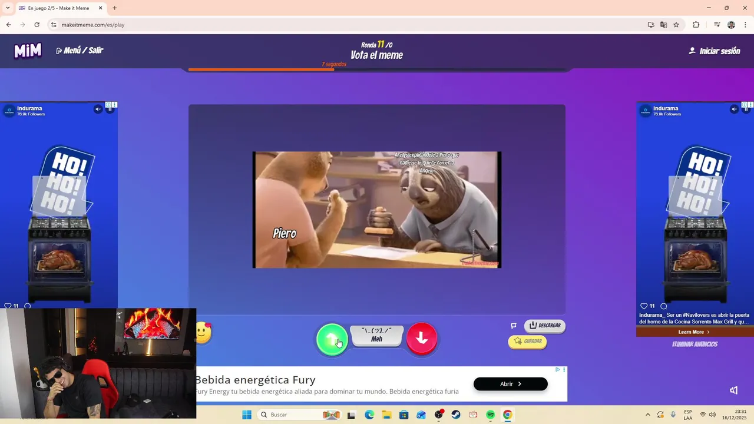Open Menú / Salir

pos(80,51)
